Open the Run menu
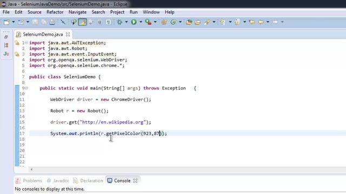 (x=134, y=12)
